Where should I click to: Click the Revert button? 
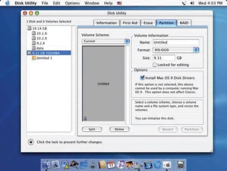(x=168, y=129)
